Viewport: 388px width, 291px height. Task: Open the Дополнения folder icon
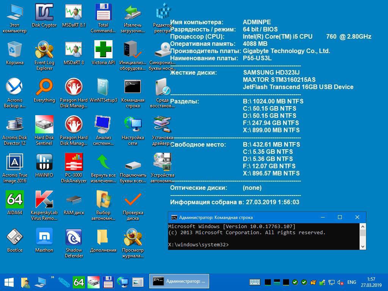[x=103, y=240]
